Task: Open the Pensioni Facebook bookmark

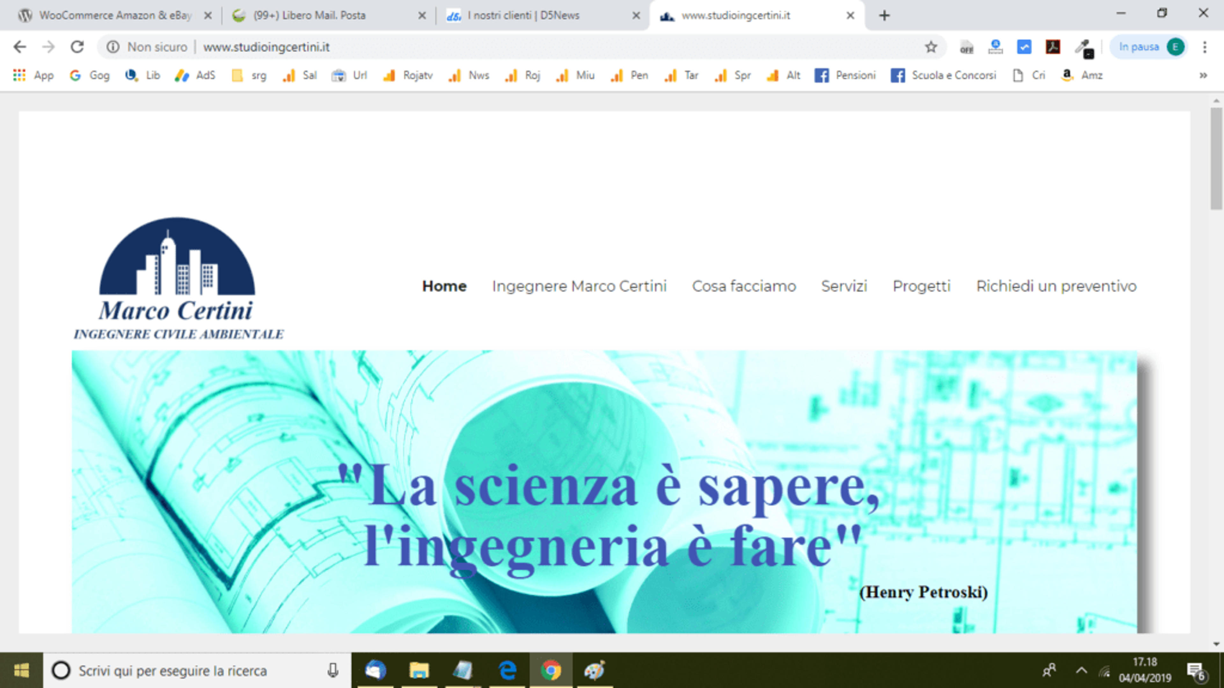Action: [x=845, y=75]
